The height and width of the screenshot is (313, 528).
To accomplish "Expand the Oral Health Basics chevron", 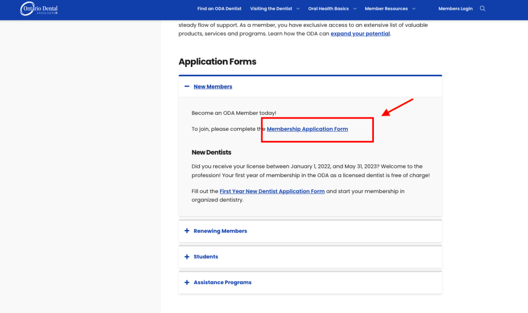I will (x=355, y=9).
